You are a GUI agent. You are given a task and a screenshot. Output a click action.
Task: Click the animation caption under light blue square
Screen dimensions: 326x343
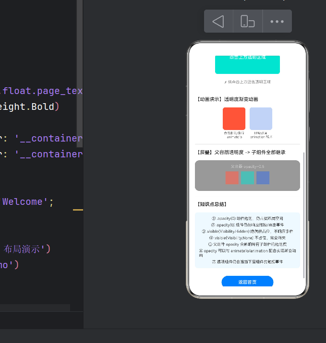click(x=261, y=135)
